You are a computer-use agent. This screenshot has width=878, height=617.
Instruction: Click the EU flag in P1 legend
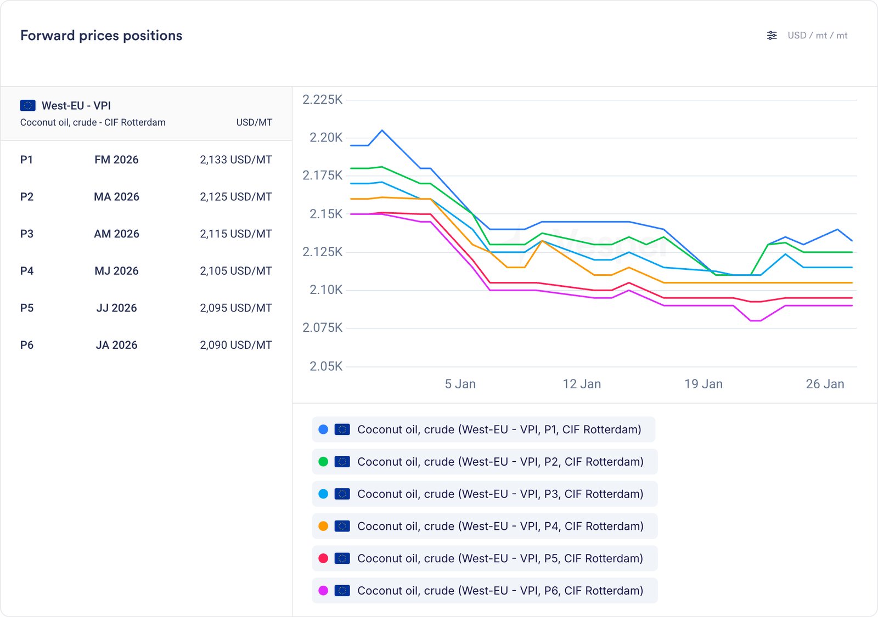pos(342,429)
